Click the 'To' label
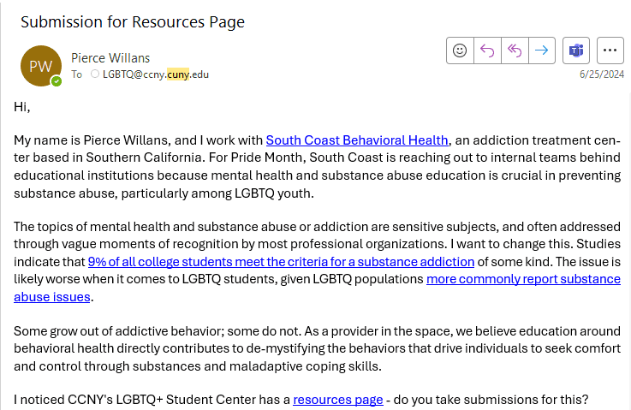 [x=76, y=74]
